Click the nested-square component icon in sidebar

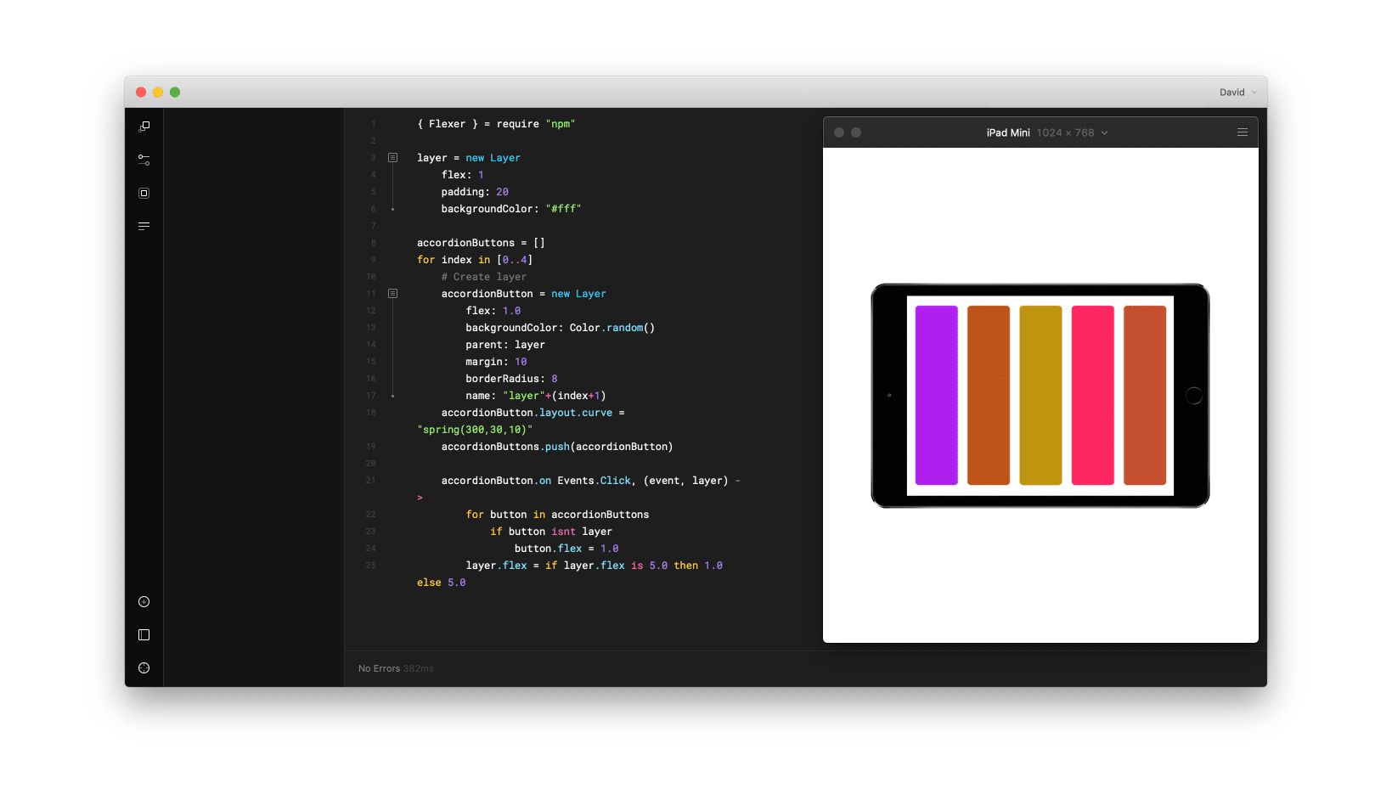(x=144, y=193)
